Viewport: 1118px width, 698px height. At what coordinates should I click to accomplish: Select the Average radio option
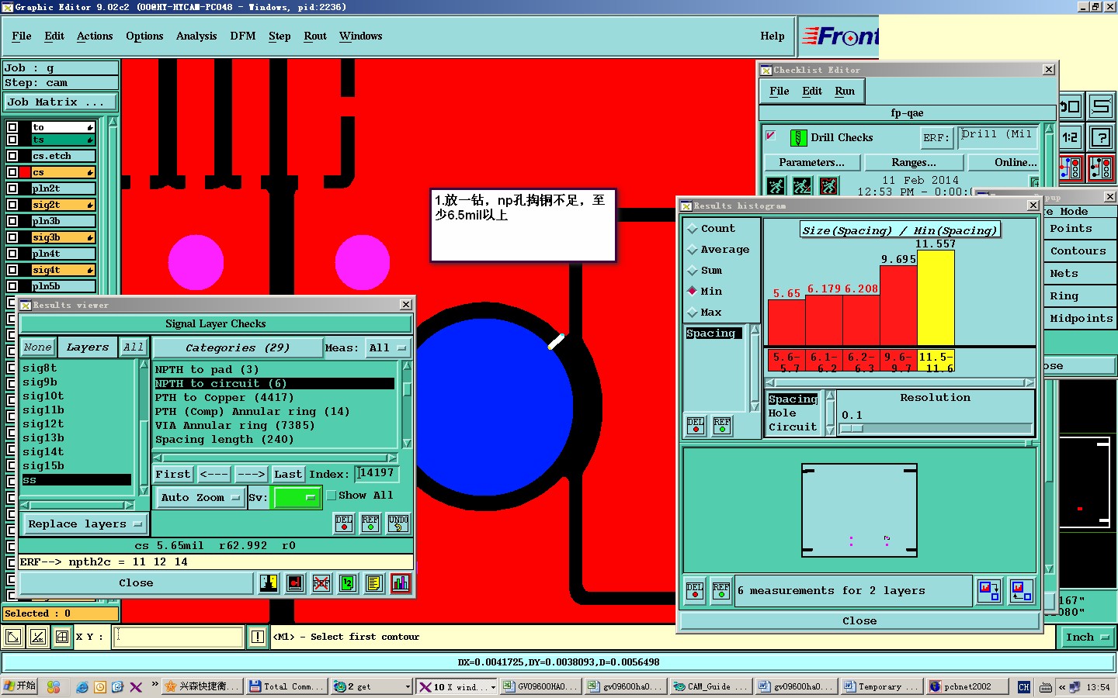[x=692, y=250]
